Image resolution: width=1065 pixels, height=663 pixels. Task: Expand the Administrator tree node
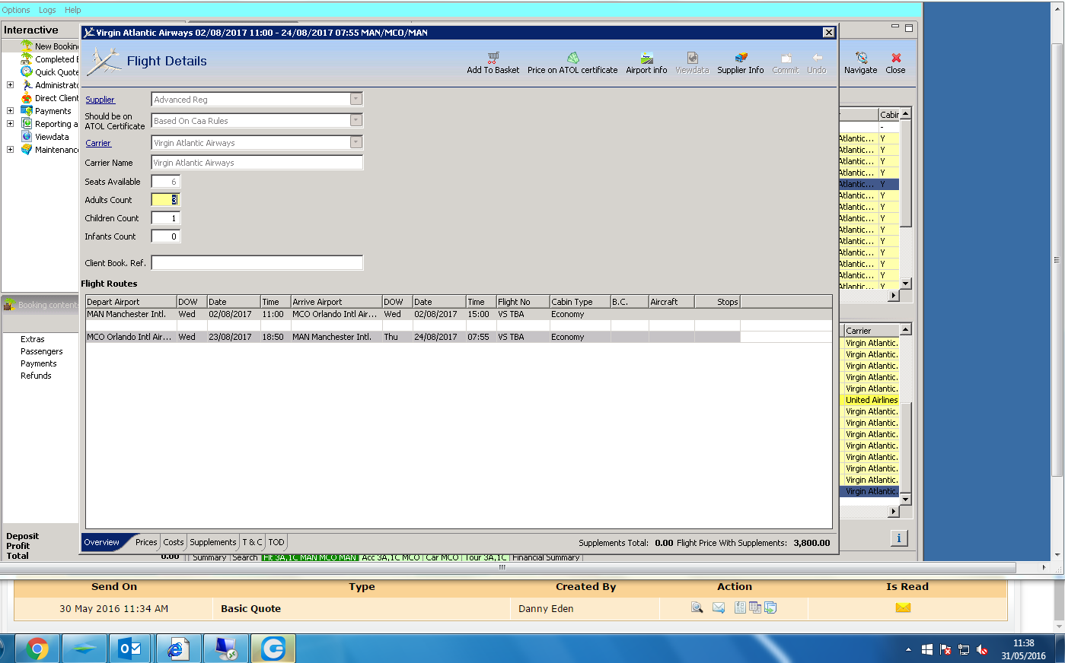coord(10,84)
